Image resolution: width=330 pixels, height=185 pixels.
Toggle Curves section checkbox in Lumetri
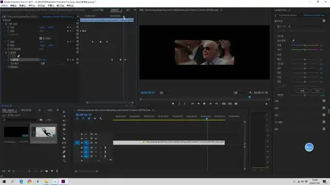[x=324, y=108]
